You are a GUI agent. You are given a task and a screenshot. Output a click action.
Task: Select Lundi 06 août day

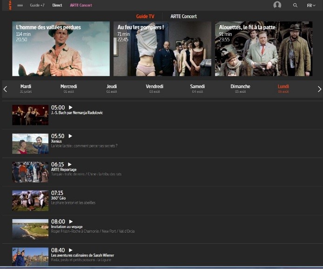coord(283,89)
